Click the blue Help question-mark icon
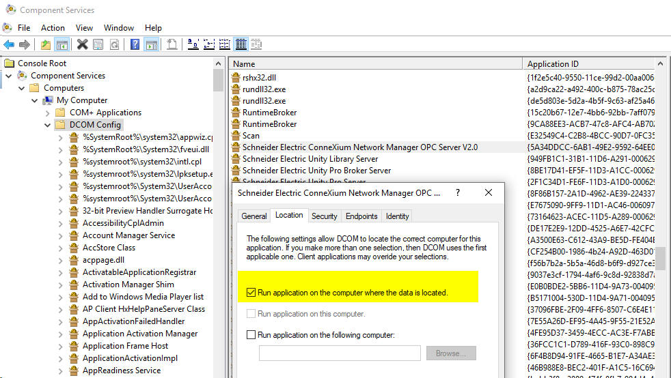Viewport: 671px width, 378px height. (x=135, y=44)
